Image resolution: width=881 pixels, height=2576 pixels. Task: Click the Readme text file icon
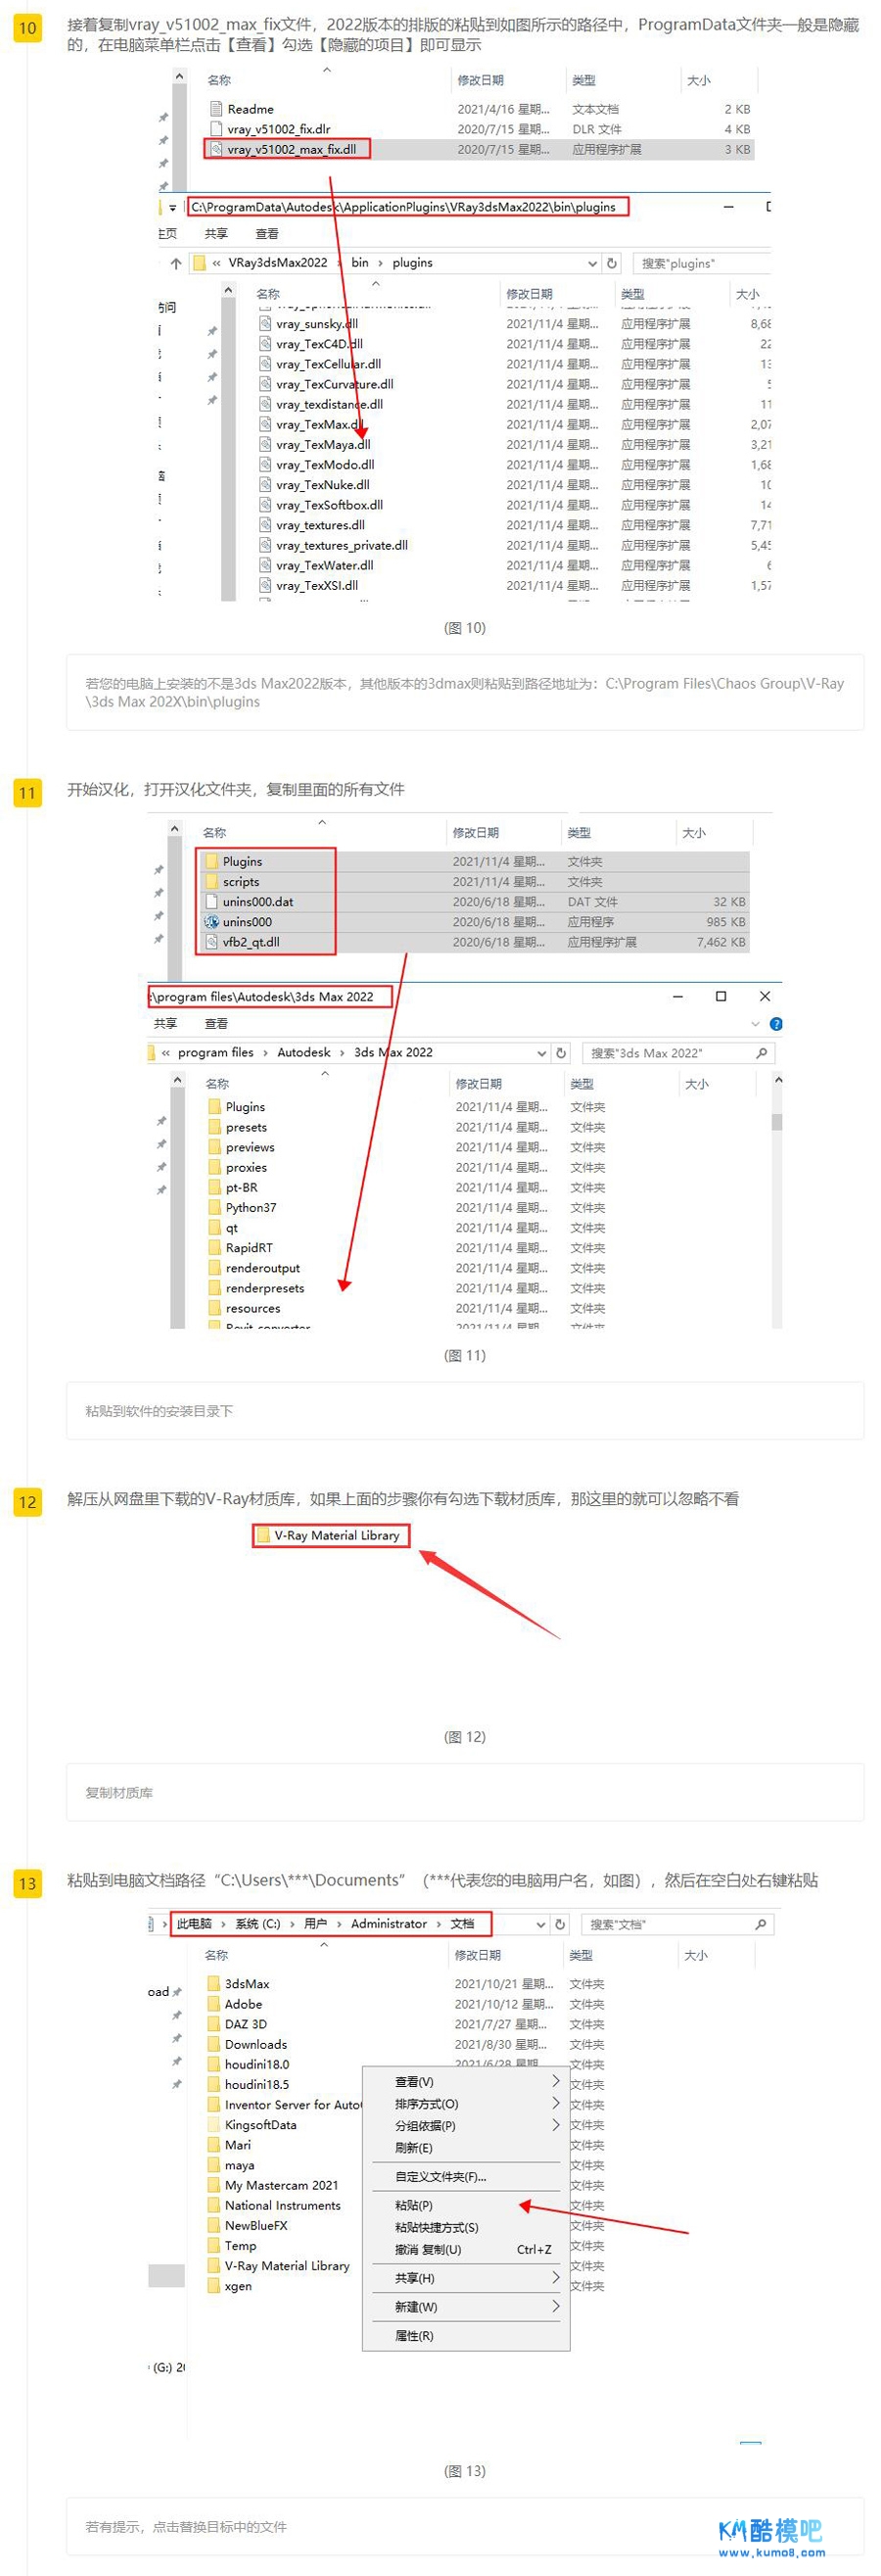[x=215, y=109]
